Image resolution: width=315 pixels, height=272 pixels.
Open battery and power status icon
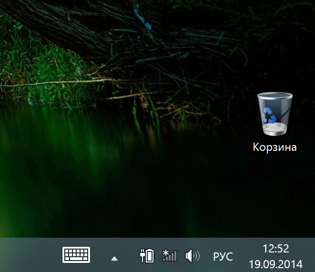point(147,256)
